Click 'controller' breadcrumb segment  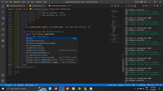pos(19,9)
